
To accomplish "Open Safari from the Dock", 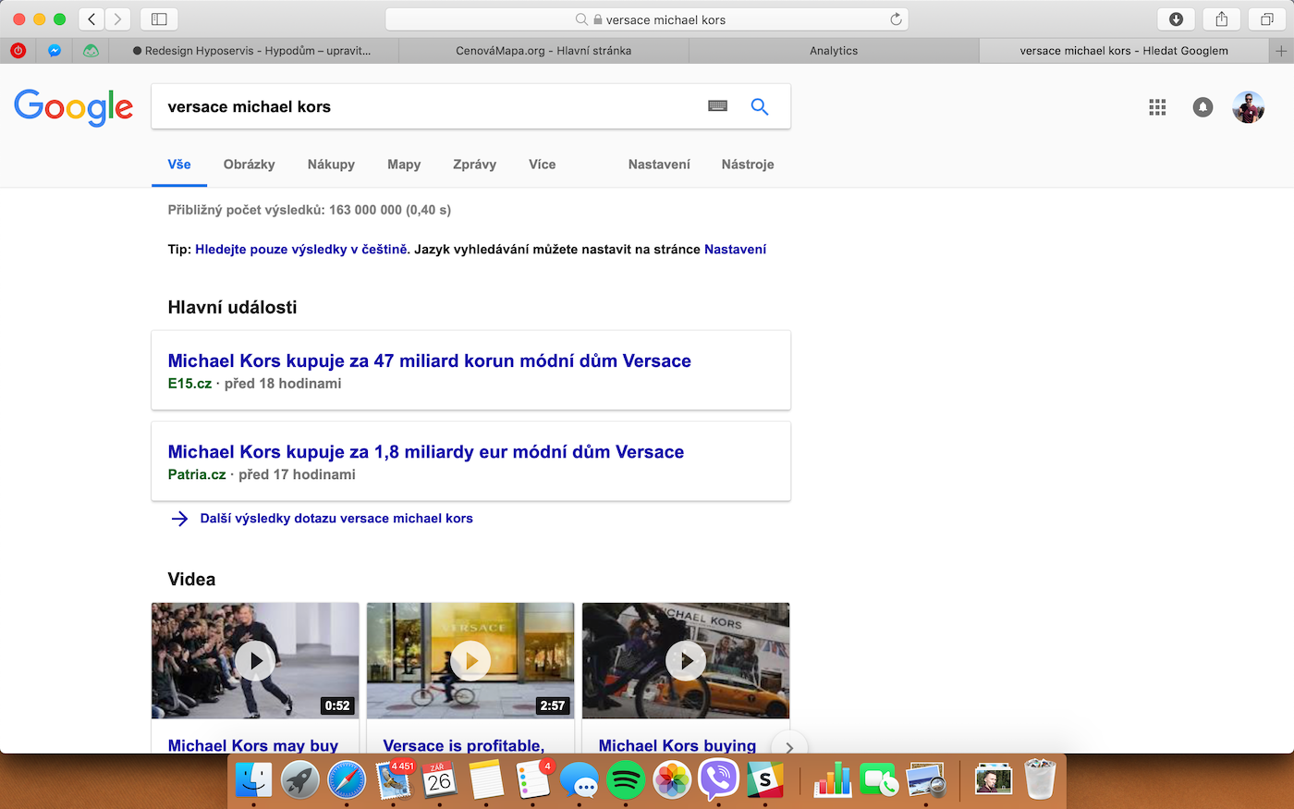I will [x=347, y=780].
